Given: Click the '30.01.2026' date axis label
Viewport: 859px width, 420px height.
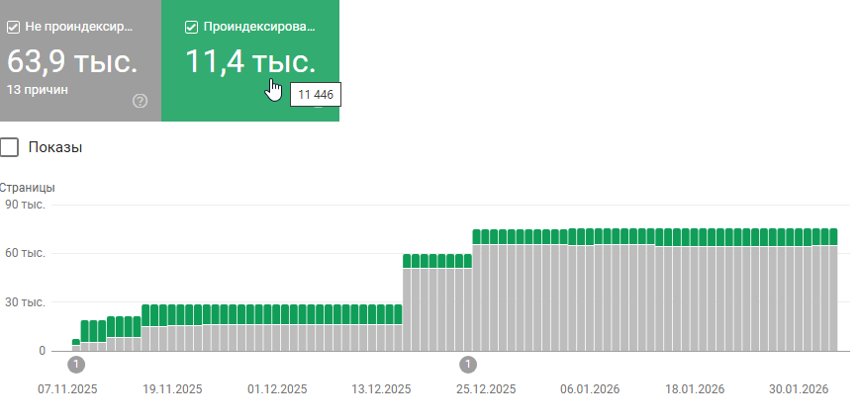Looking at the screenshot, I should tap(799, 389).
